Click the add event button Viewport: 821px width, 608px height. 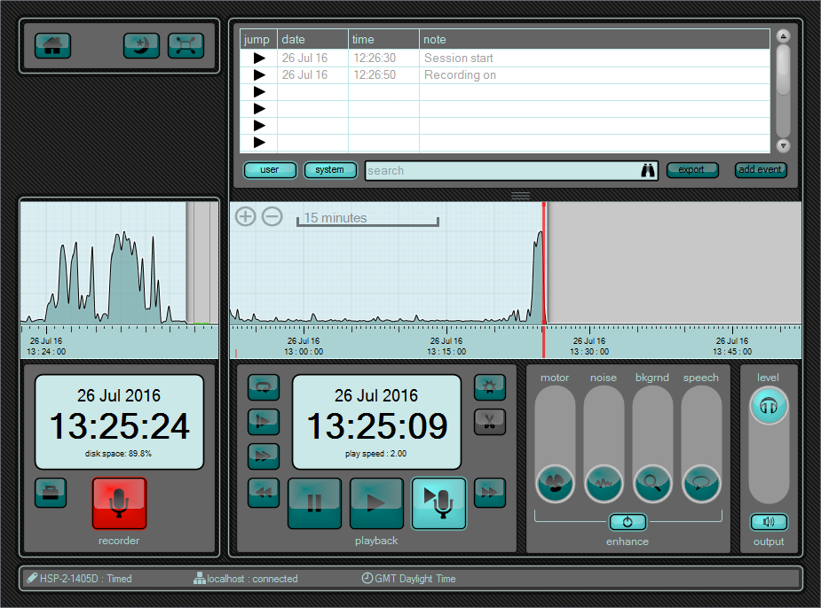(761, 170)
